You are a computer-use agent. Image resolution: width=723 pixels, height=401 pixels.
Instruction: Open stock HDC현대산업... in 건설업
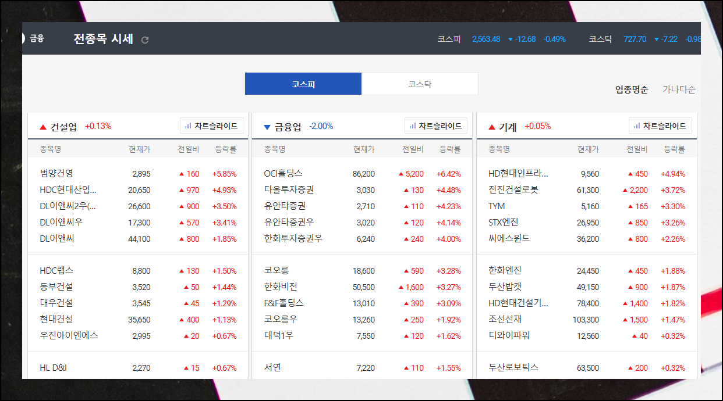tap(68, 190)
